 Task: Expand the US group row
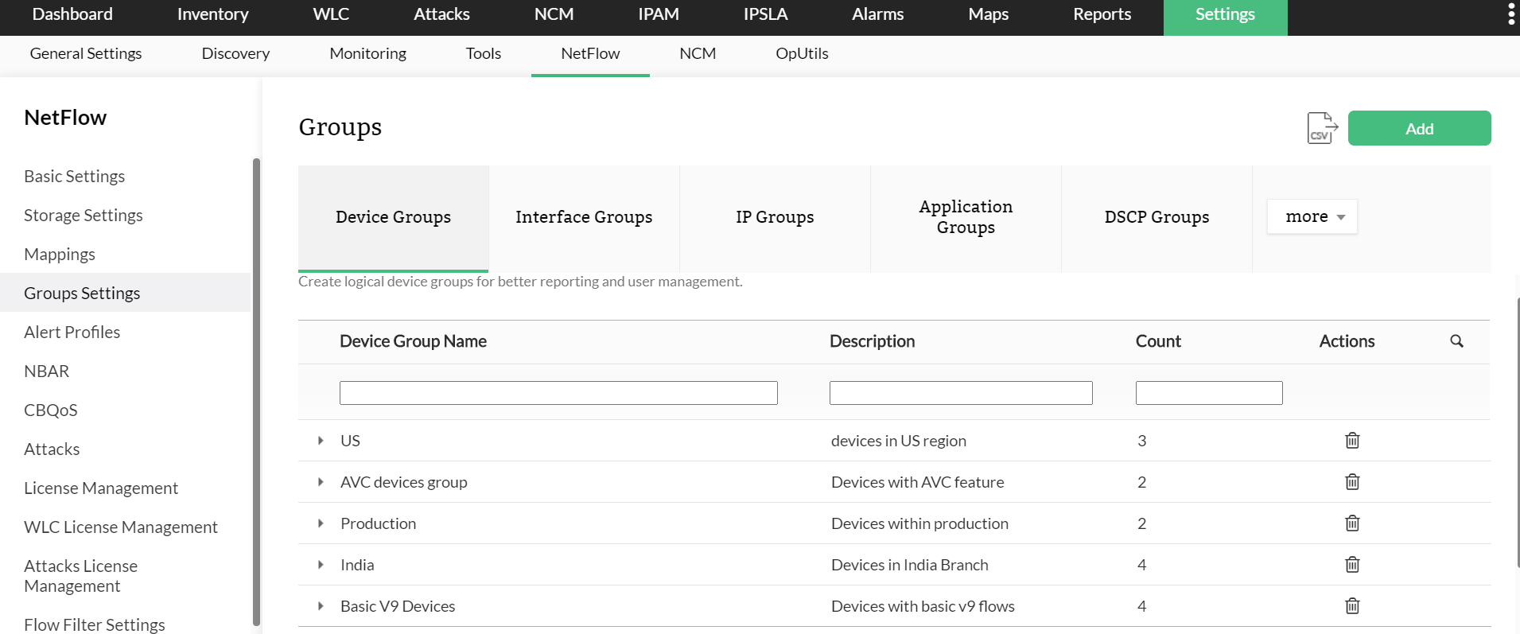(321, 441)
